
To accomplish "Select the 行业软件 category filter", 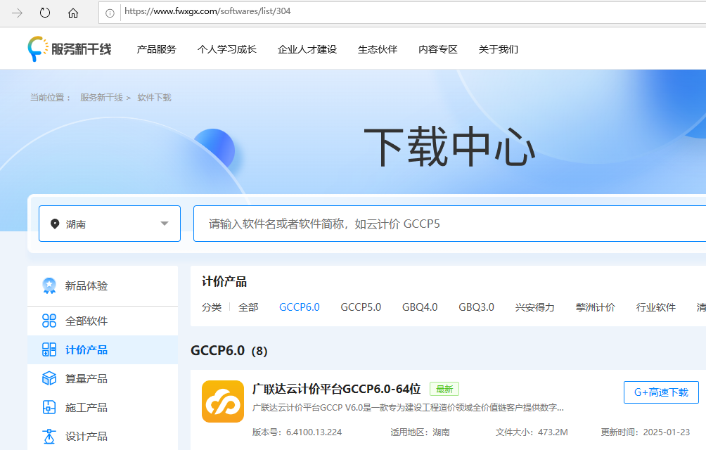I will (x=655, y=307).
